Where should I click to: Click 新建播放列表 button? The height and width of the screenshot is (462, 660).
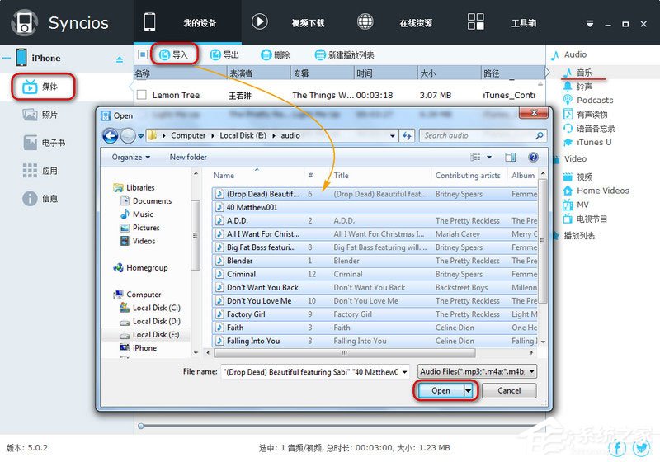pyautogui.click(x=344, y=54)
